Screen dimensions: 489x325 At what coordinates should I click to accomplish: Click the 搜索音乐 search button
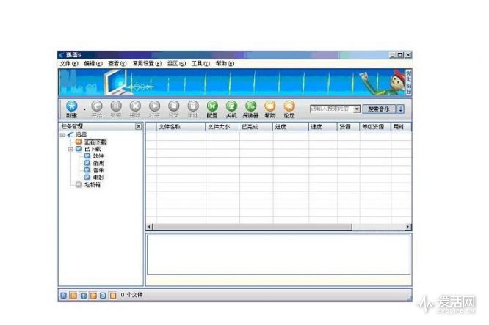(379, 109)
